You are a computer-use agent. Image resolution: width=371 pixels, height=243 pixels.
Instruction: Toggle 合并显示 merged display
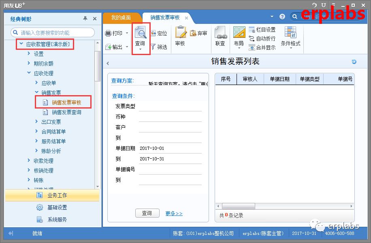coord(262,47)
